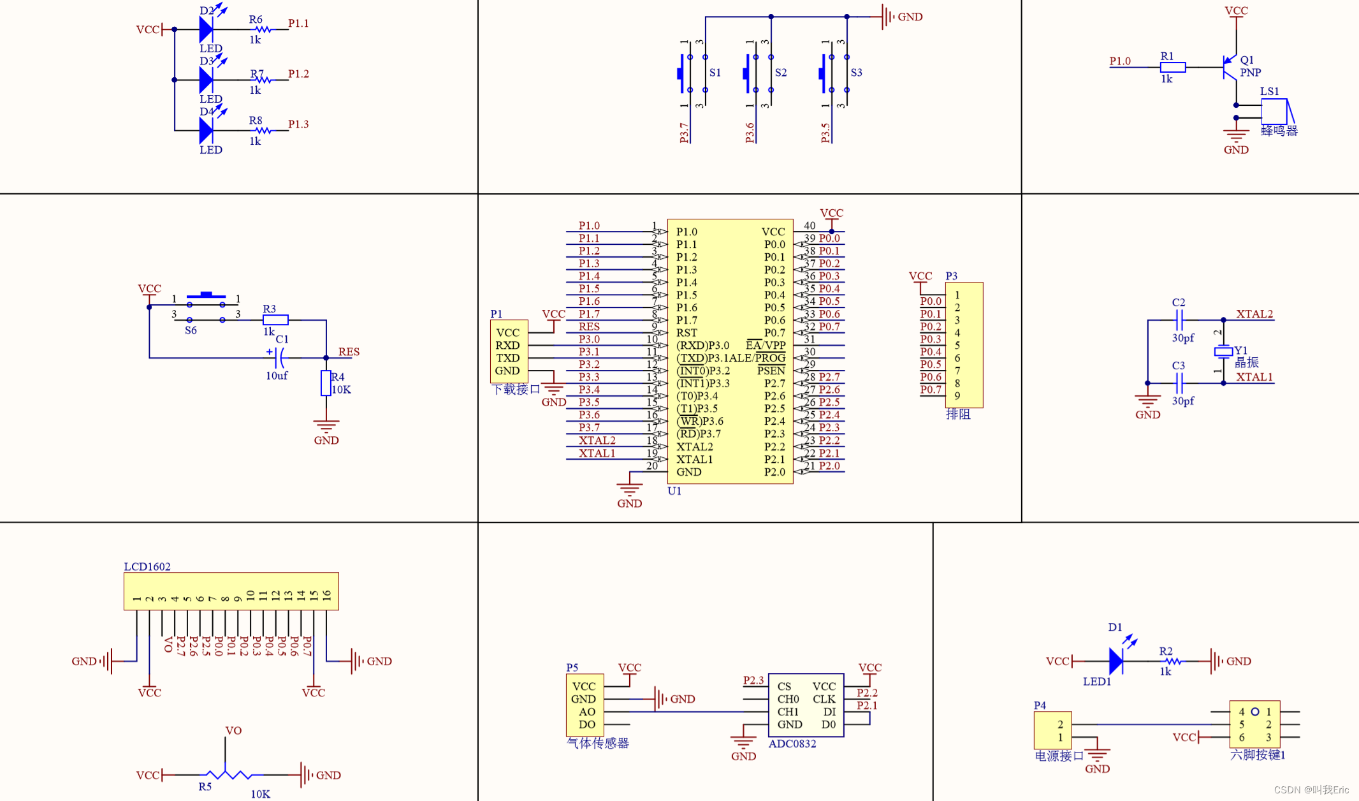
Task: Click the LED1 designator text
Action: (x=1097, y=682)
